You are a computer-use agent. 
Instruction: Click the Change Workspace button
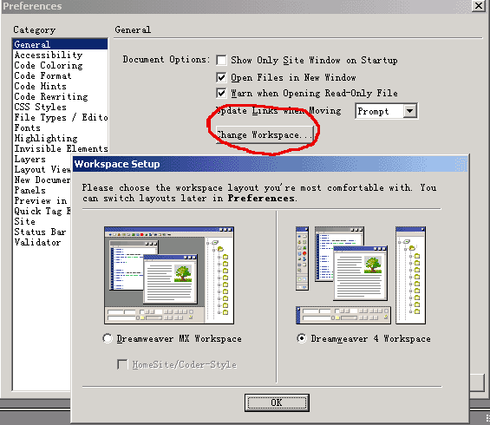click(x=265, y=134)
